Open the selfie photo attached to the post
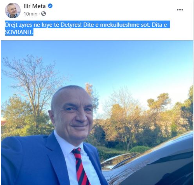This screenshot has height=185, width=194. tap(97, 113)
